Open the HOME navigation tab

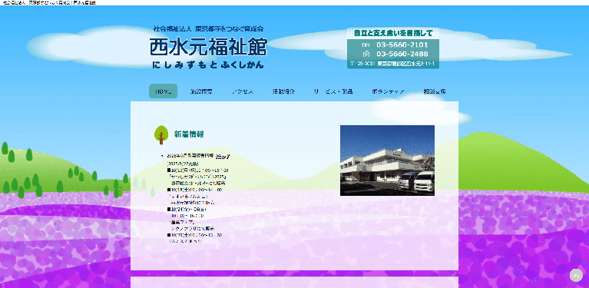(x=163, y=91)
